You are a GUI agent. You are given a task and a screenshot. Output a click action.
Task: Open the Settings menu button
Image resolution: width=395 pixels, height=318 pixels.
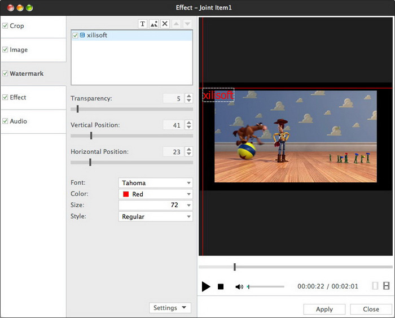170,308
